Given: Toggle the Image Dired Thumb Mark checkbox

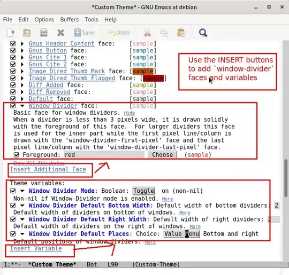Looking at the screenshot, I should (x=13, y=71).
